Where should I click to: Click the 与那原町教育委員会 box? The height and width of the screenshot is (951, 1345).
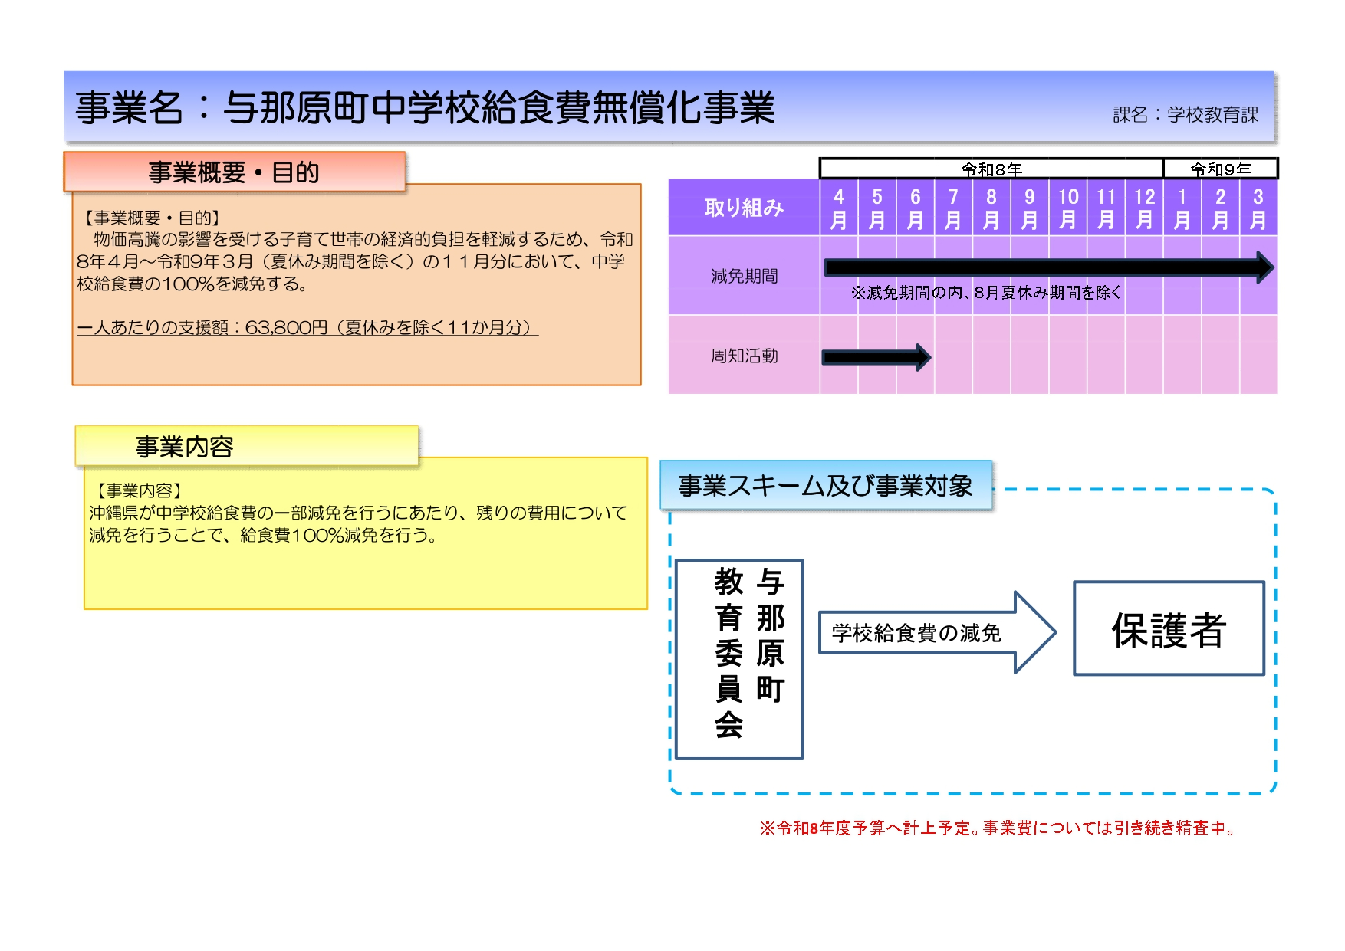click(739, 659)
